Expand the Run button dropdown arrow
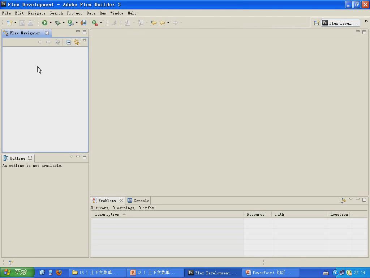370x278 pixels. (x=51, y=23)
